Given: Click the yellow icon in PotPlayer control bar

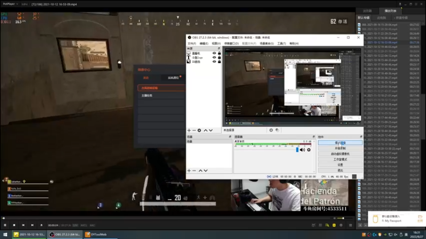Looking at the screenshot, I should [x=334, y=225].
